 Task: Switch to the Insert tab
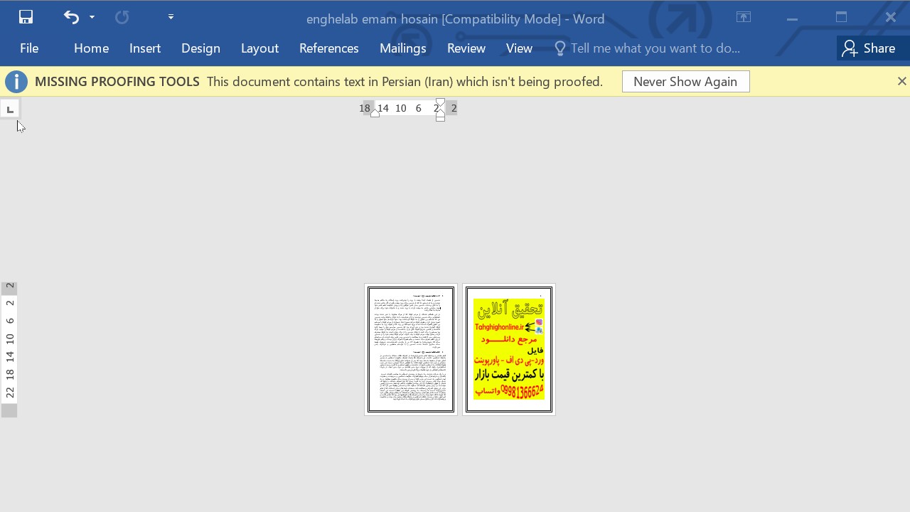pos(145,48)
